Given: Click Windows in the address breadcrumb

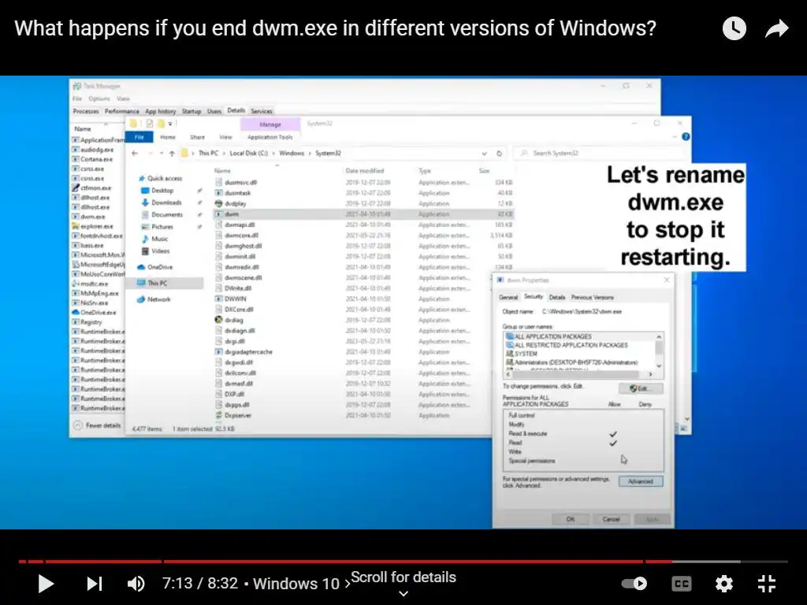Looking at the screenshot, I should tap(292, 154).
